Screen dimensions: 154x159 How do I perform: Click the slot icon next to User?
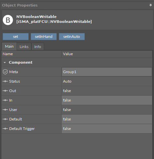[x=5, y=110]
